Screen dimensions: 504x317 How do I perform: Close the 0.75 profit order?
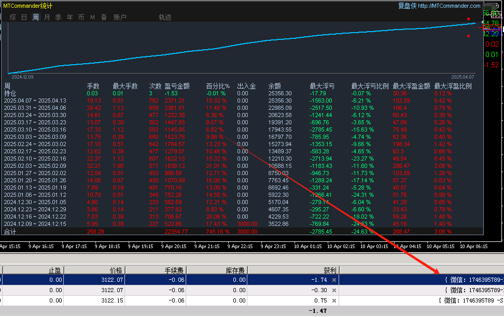pos(334,300)
